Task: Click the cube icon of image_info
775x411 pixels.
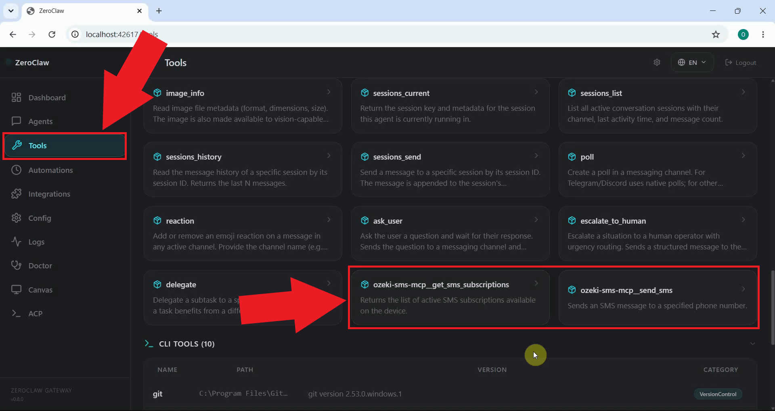Action: [x=157, y=93]
